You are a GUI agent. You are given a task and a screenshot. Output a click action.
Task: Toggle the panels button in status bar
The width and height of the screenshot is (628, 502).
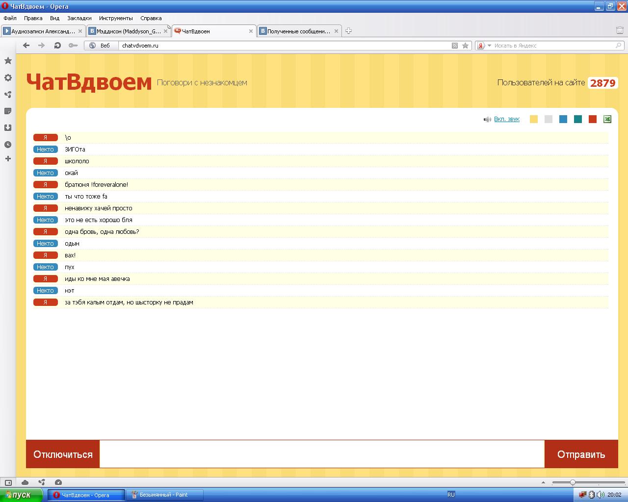8,482
